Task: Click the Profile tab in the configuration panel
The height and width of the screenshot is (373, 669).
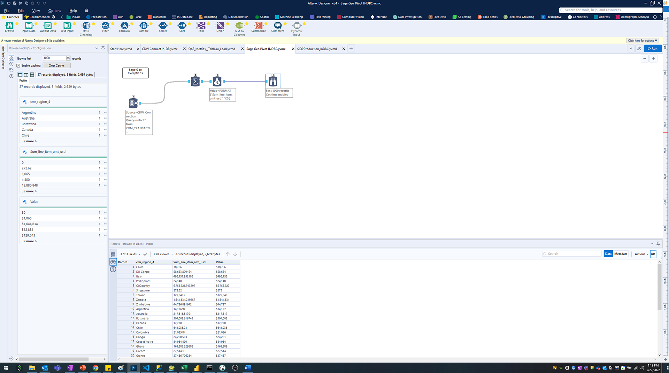Action: pyautogui.click(x=23, y=81)
